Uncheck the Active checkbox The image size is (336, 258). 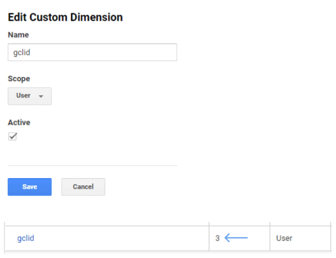pos(13,136)
